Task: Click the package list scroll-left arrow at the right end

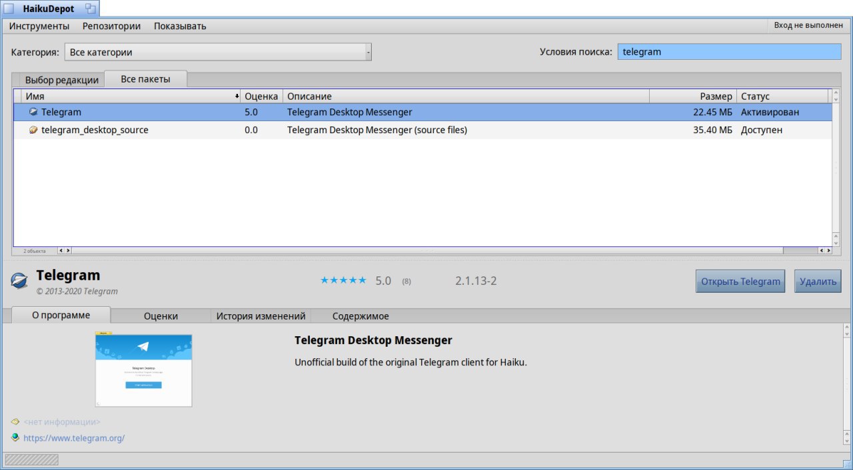Action: (x=822, y=250)
